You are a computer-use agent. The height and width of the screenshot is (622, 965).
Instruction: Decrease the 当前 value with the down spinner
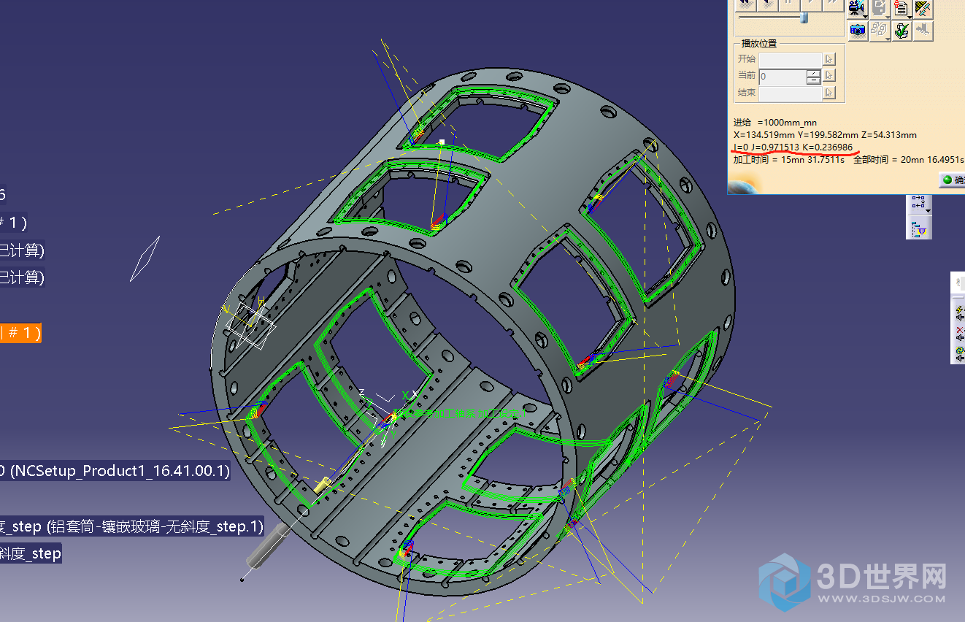tap(814, 80)
